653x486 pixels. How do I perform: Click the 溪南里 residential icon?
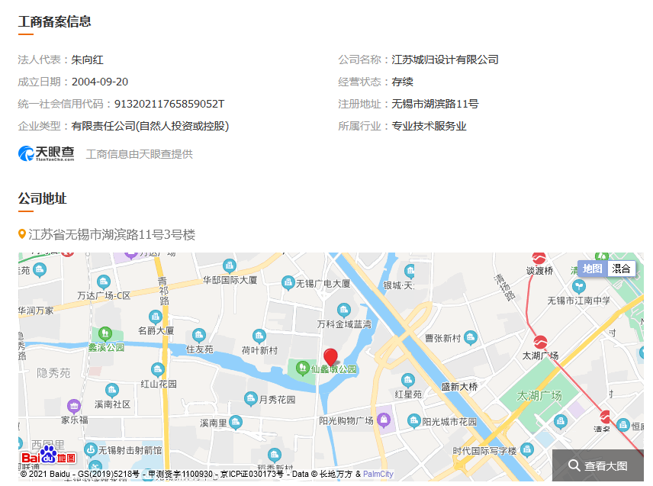click(236, 422)
